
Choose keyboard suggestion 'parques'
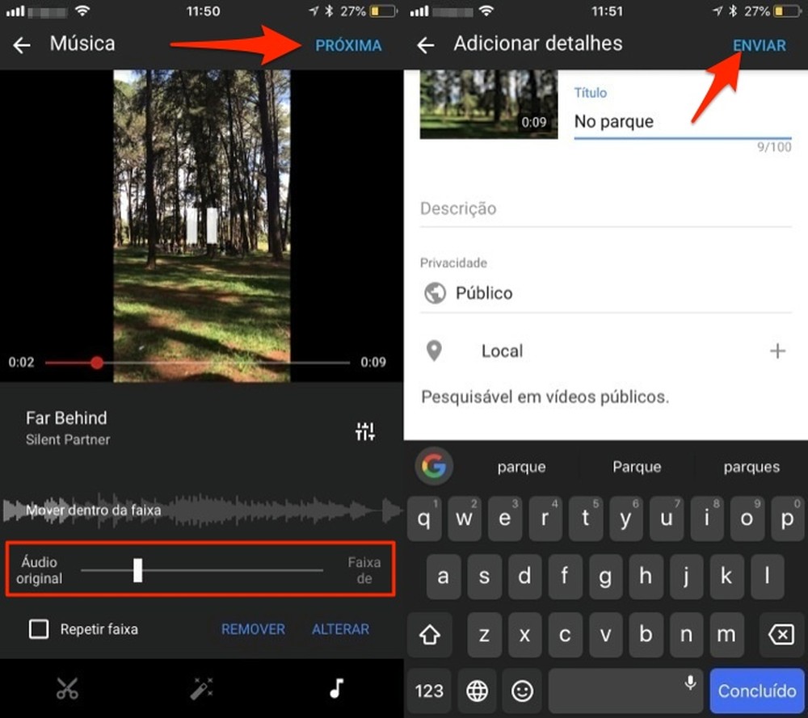pyautogui.click(x=751, y=467)
